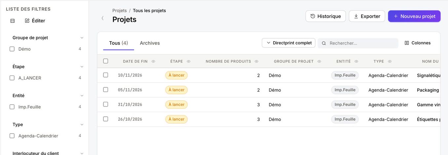Click Imp.Feuille tag in 26/10/2026 row
Screen dimensions: 448x155
click(345, 119)
